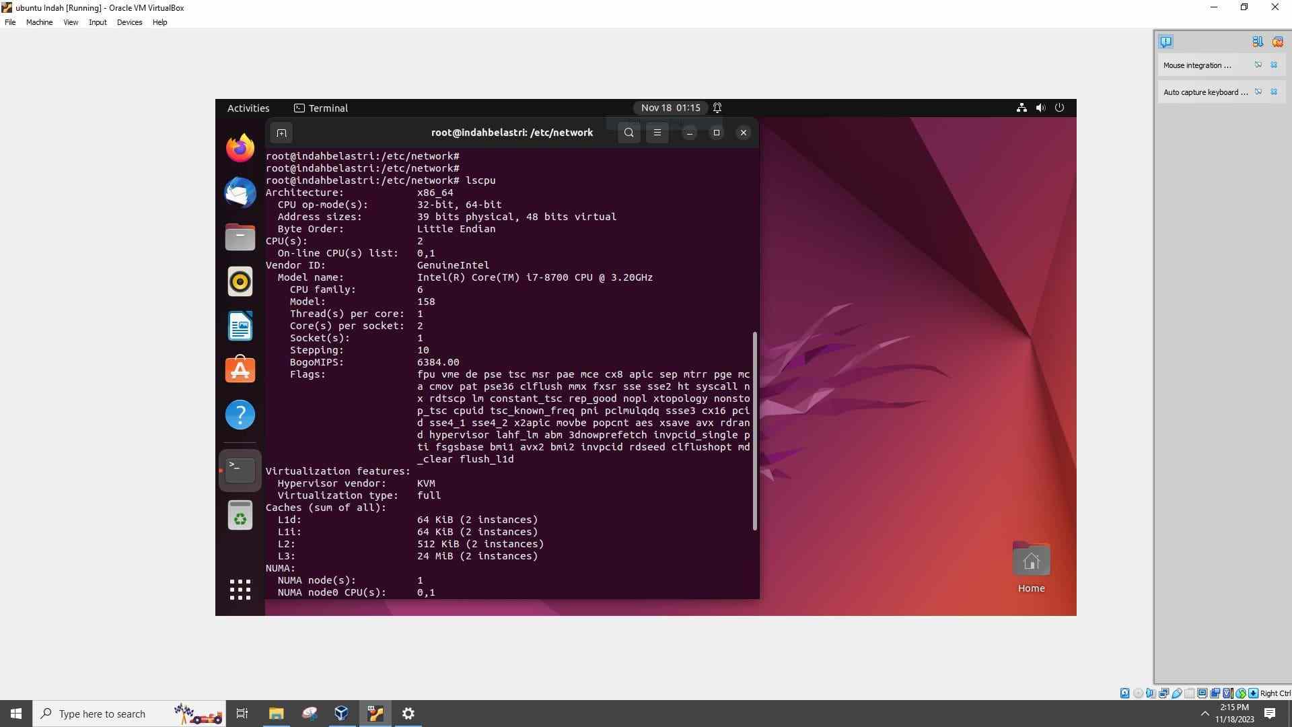Toggle the VirtualBox notification center icon
The height and width of the screenshot is (727, 1292).
pyautogui.click(x=1166, y=42)
